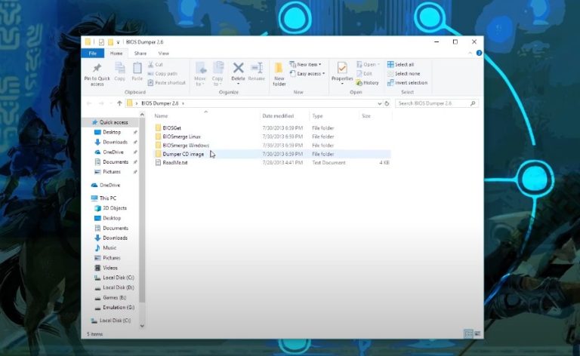This screenshot has height=356, width=580.
Task: Click the Up one level arrow
Action: pyautogui.click(x=119, y=103)
